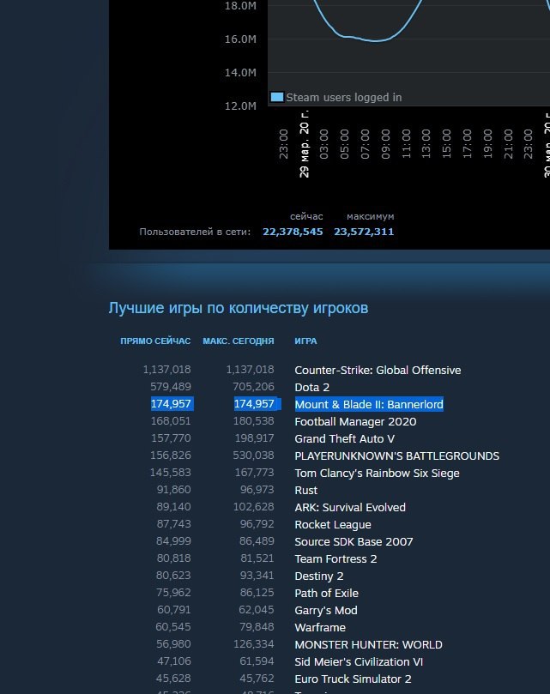
Task: Click Dota 2 current players 579,489
Action: point(171,387)
